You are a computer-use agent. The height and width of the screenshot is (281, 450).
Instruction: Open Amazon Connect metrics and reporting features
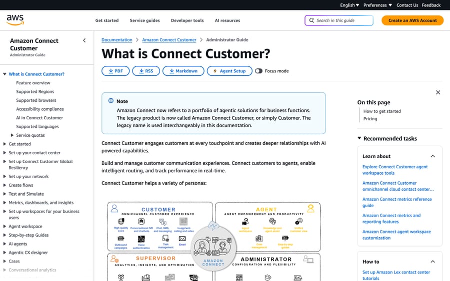click(x=391, y=219)
